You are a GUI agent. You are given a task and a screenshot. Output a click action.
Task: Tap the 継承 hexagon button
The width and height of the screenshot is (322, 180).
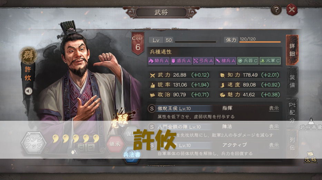115,144
